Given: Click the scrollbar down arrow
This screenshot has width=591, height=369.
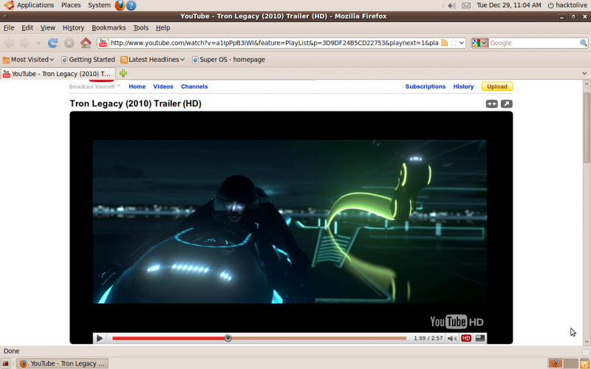Looking at the screenshot, I should [587, 342].
